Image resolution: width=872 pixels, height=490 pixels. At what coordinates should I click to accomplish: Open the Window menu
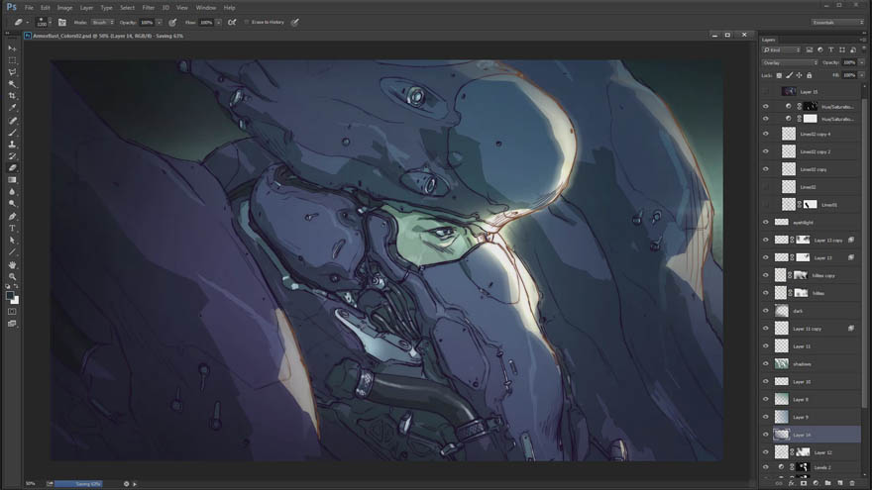[206, 8]
